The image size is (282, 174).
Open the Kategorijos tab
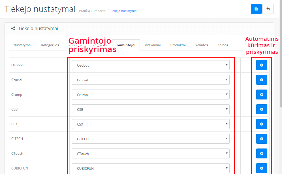[x=50, y=45]
